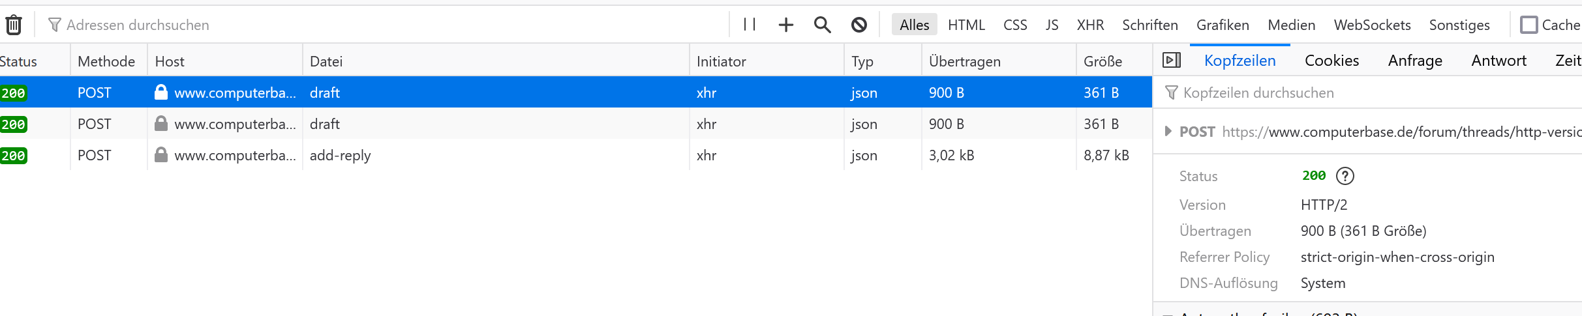Select the Alles filter button
The image size is (1582, 316).
click(915, 25)
